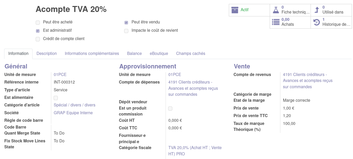This screenshot has height=159, width=353.
Task: Show the Champs cachés tab
Action: [191, 54]
